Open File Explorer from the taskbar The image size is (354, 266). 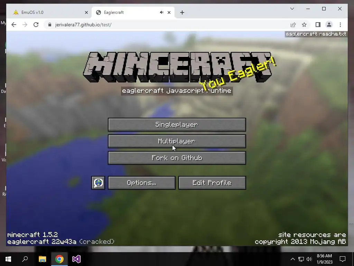[42, 259]
